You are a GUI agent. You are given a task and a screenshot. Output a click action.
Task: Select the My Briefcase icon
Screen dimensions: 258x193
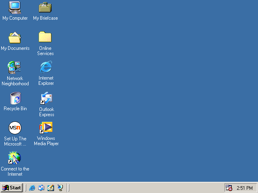pyautogui.click(x=45, y=8)
